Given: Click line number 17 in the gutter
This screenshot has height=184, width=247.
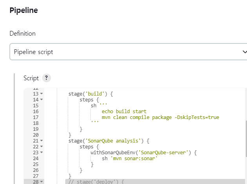Looking at the screenshot, I should tap(36, 117).
